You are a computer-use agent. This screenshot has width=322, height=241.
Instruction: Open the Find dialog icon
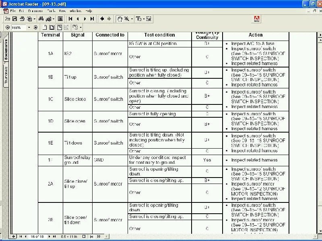(41, 19)
